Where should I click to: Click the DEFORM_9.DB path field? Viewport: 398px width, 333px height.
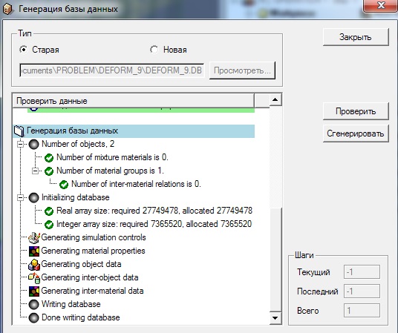[x=111, y=70]
